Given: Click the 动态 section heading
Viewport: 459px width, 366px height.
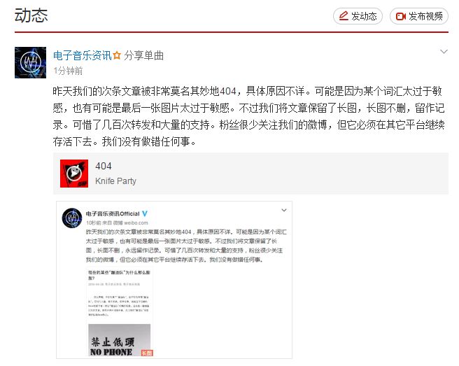Looking at the screenshot, I should click(31, 15).
